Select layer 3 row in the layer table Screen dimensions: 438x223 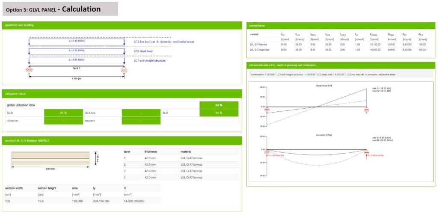tap(180, 170)
